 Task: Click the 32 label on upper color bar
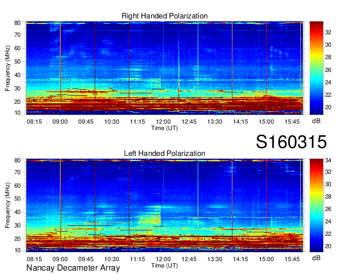328,32
